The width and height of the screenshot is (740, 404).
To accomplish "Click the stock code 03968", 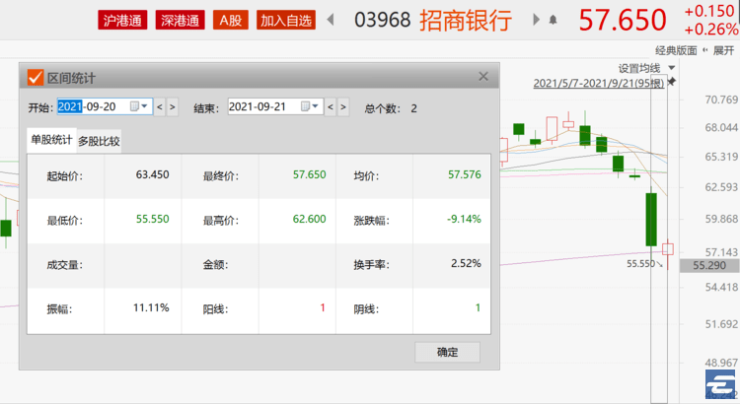I will pos(383,20).
